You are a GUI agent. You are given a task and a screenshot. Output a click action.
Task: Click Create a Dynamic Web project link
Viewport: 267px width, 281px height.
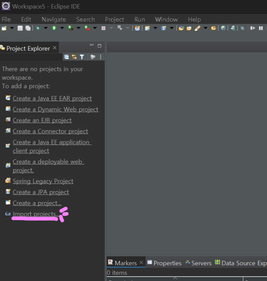55,109
